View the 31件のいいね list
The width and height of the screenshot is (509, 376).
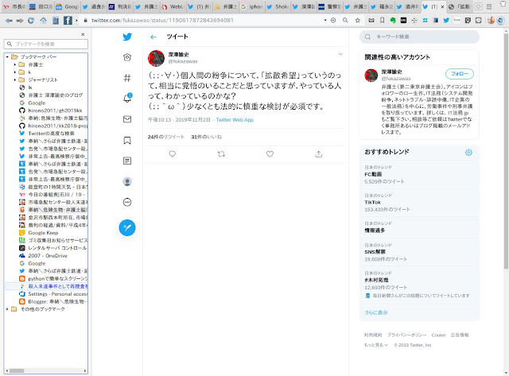coord(206,137)
